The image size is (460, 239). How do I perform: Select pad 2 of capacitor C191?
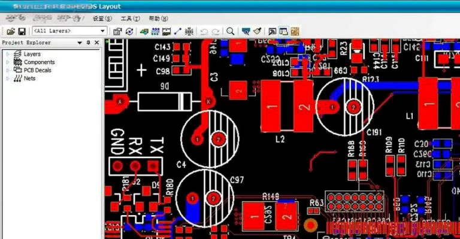353,107
